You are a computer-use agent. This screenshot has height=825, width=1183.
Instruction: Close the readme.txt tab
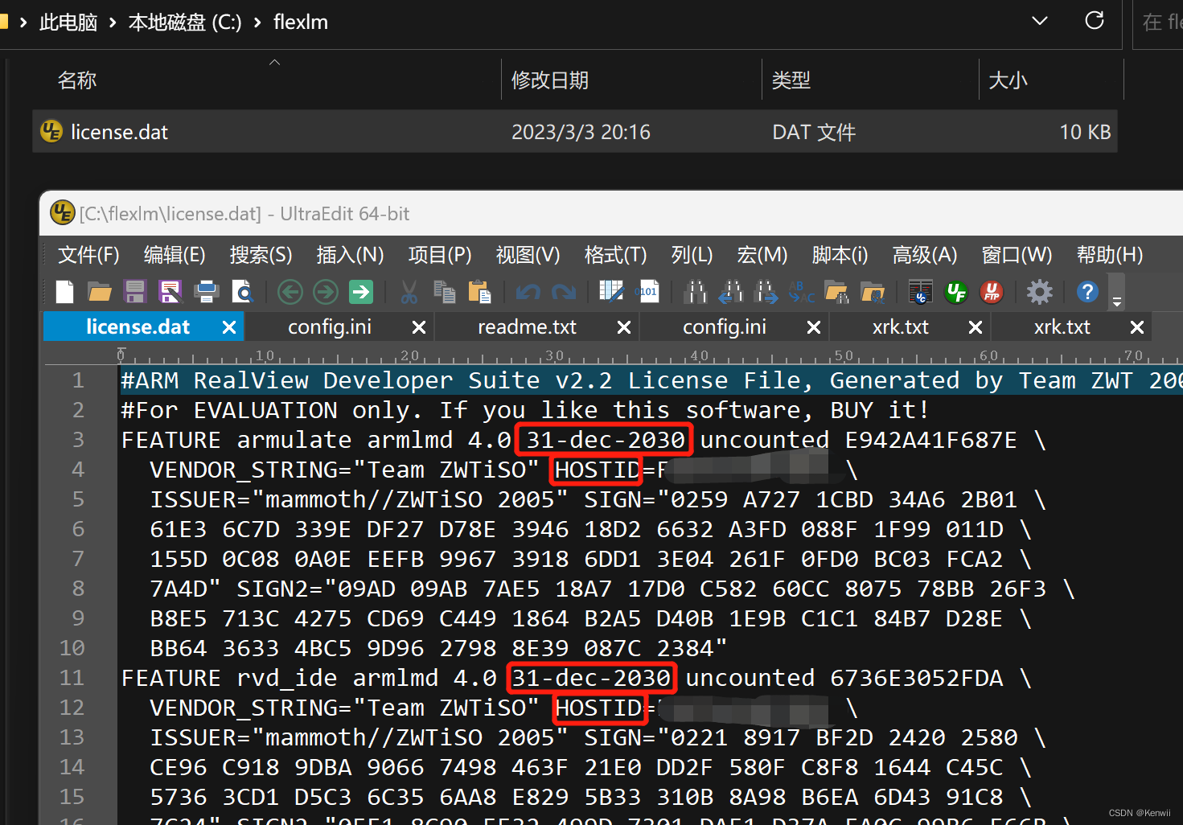623,327
